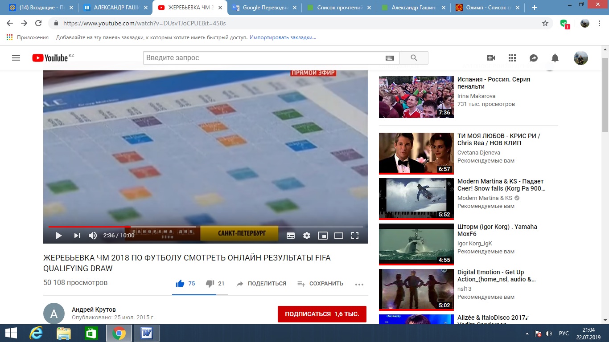Switch to the Входящие mail tab
The width and height of the screenshot is (609, 342).
point(40,8)
